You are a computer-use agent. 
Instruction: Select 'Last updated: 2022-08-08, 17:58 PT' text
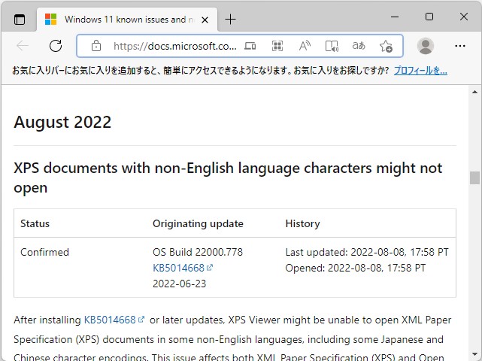367,252
